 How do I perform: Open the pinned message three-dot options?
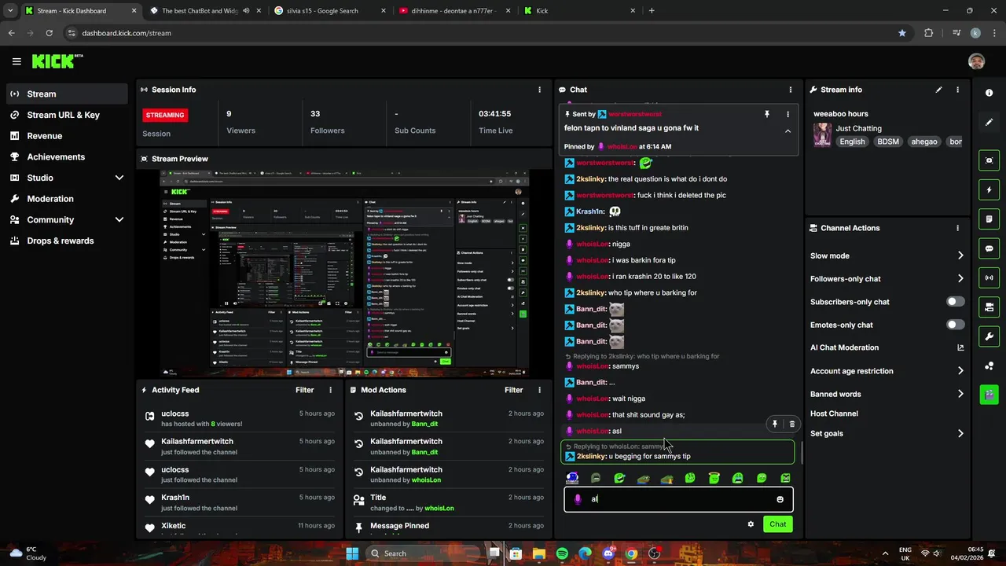(x=788, y=114)
